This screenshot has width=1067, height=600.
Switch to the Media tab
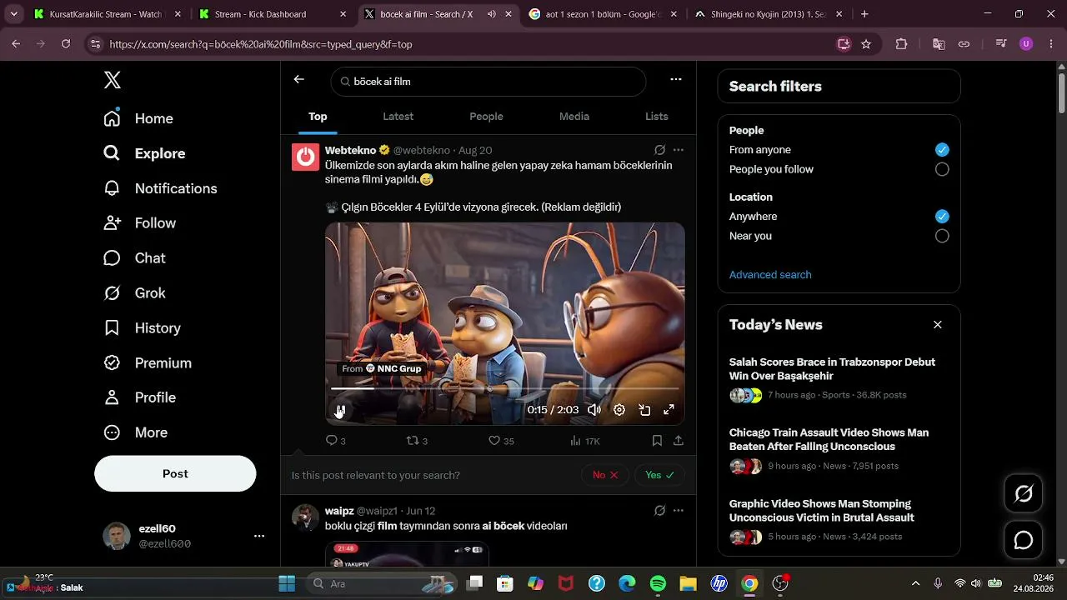click(x=574, y=117)
